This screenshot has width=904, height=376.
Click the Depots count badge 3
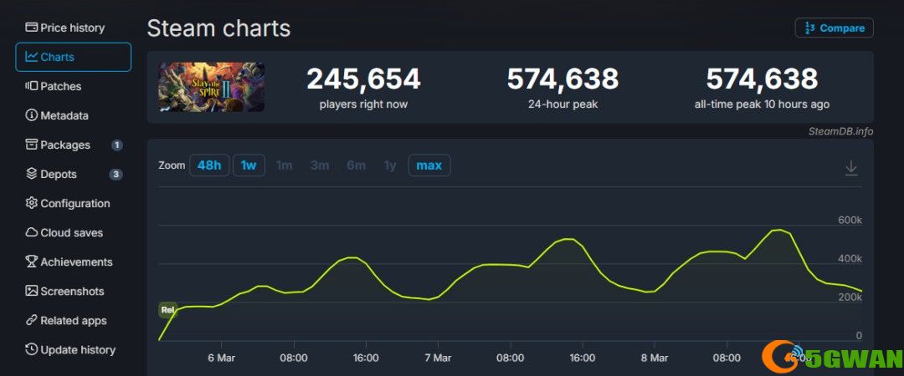pos(116,174)
